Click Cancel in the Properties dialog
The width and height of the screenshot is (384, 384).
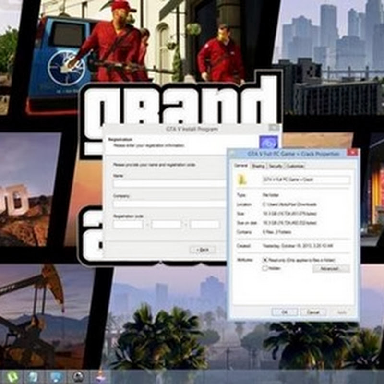pyautogui.click(x=313, y=312)
